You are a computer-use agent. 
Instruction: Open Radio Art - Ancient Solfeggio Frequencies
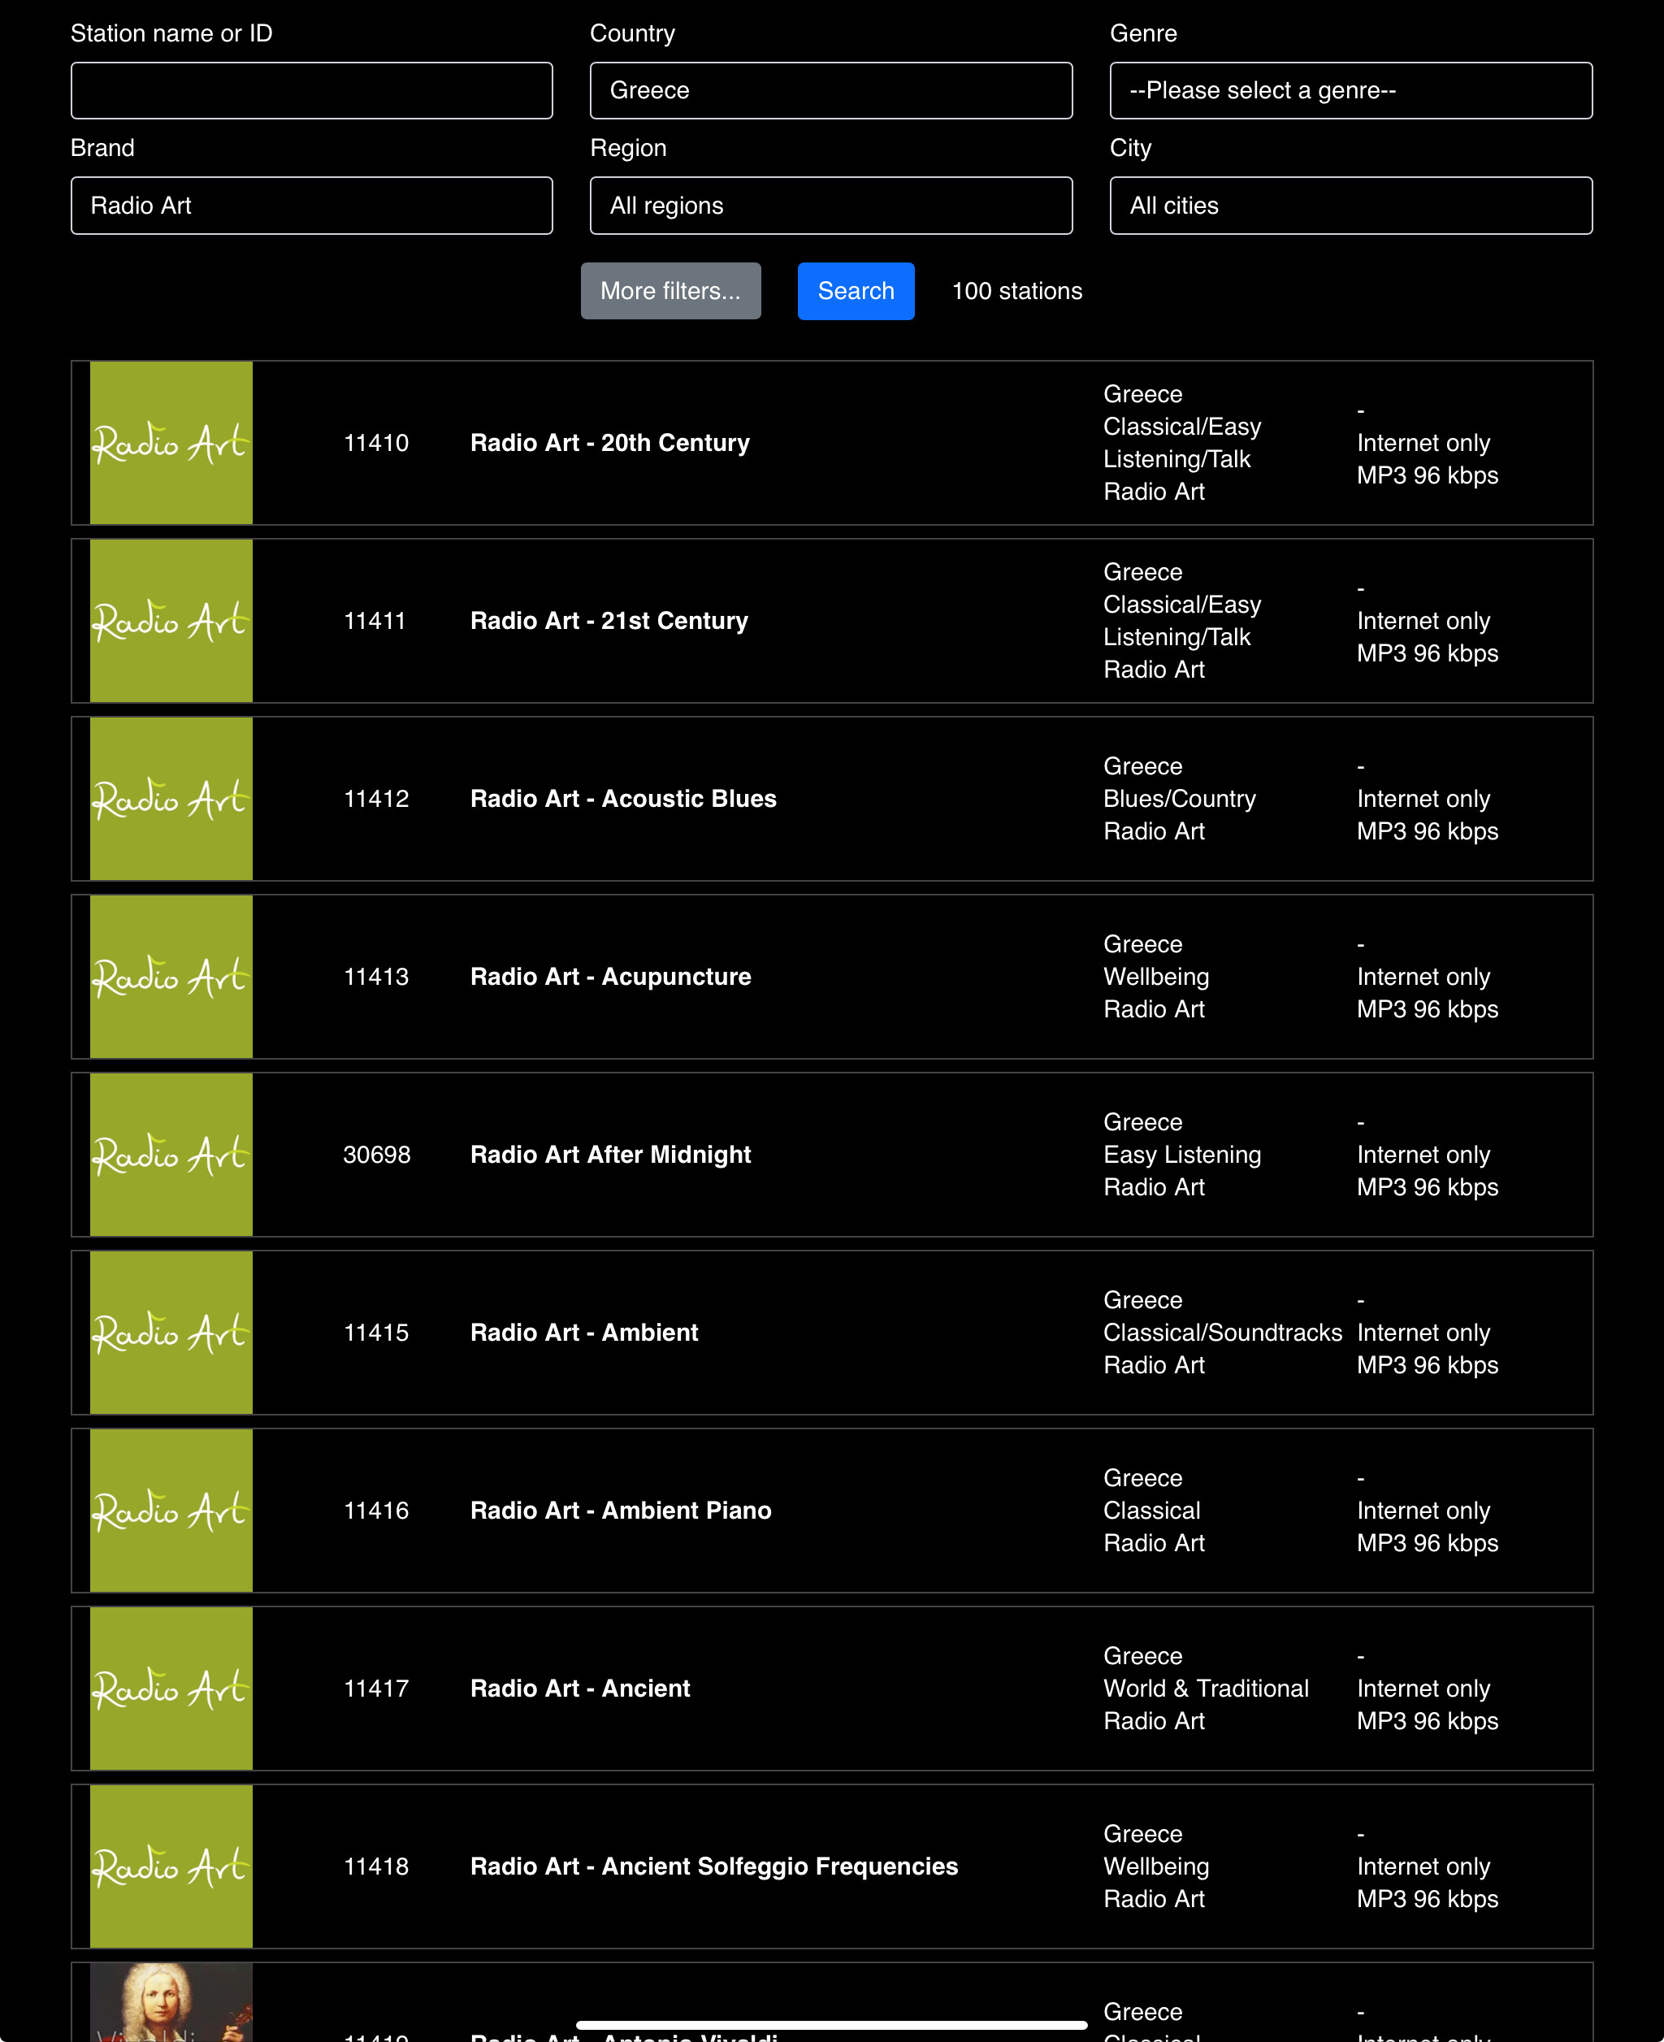pos(714,1866)
